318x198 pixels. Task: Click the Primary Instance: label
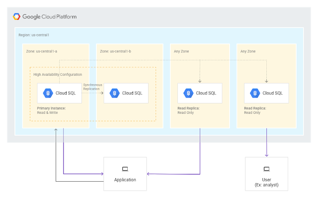tap(51, 108)
